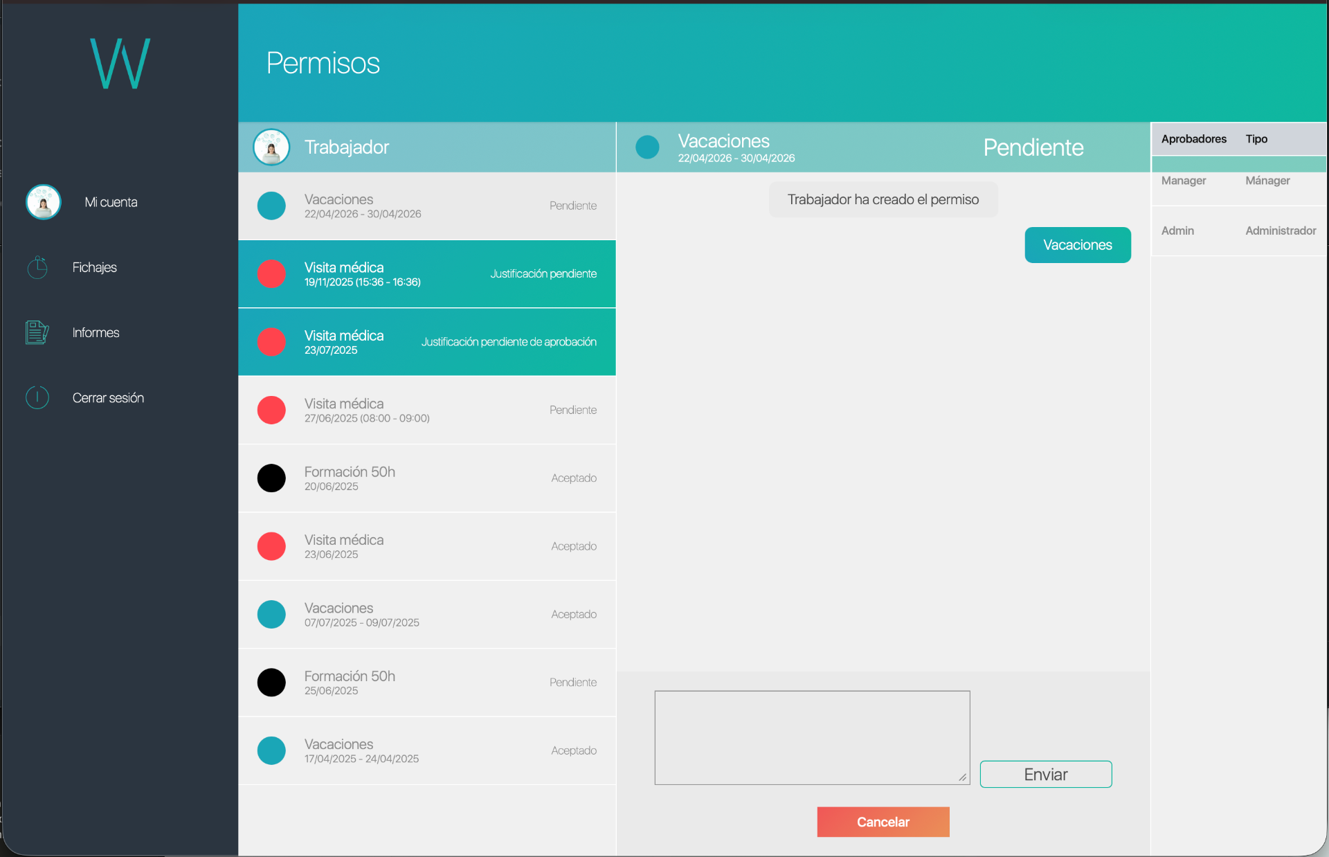The image size is (1329, 857).
Task: Click the red dot of Visita médica 23/07/2025
Action: [271, 342]
